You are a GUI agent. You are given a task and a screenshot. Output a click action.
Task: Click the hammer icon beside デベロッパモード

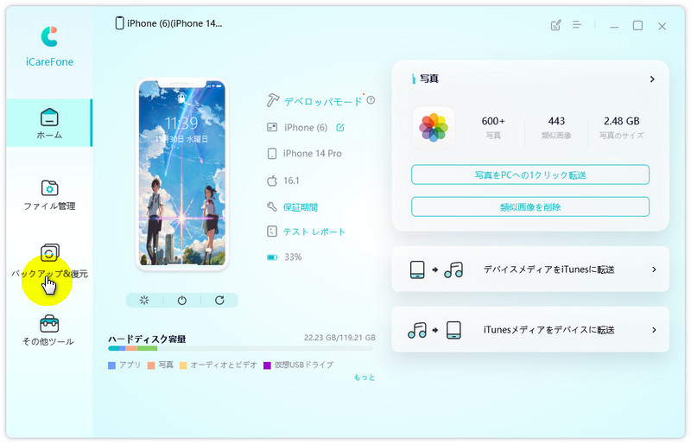[x=273, y=100]
